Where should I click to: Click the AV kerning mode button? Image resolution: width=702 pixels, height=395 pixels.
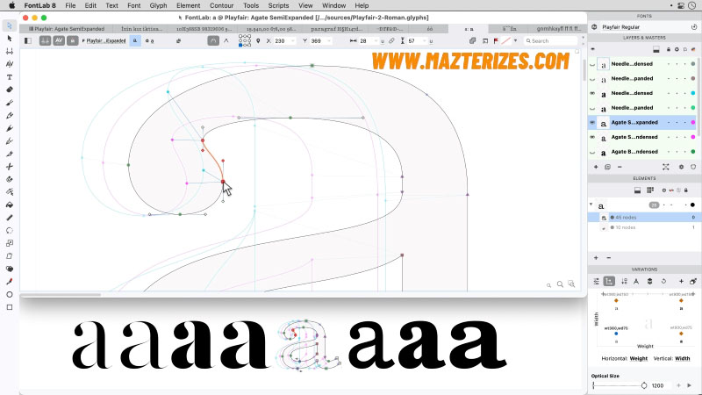[59, 40]
